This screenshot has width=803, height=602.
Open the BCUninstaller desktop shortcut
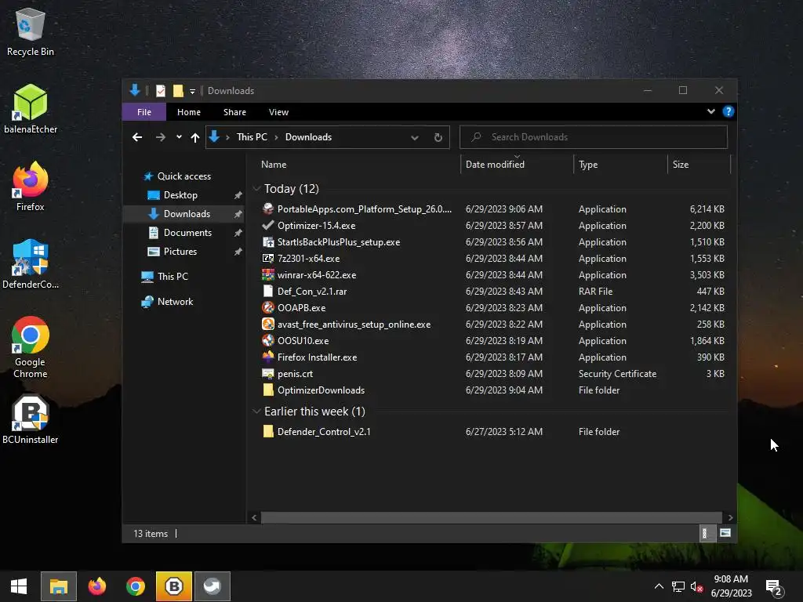pos(31,419)
